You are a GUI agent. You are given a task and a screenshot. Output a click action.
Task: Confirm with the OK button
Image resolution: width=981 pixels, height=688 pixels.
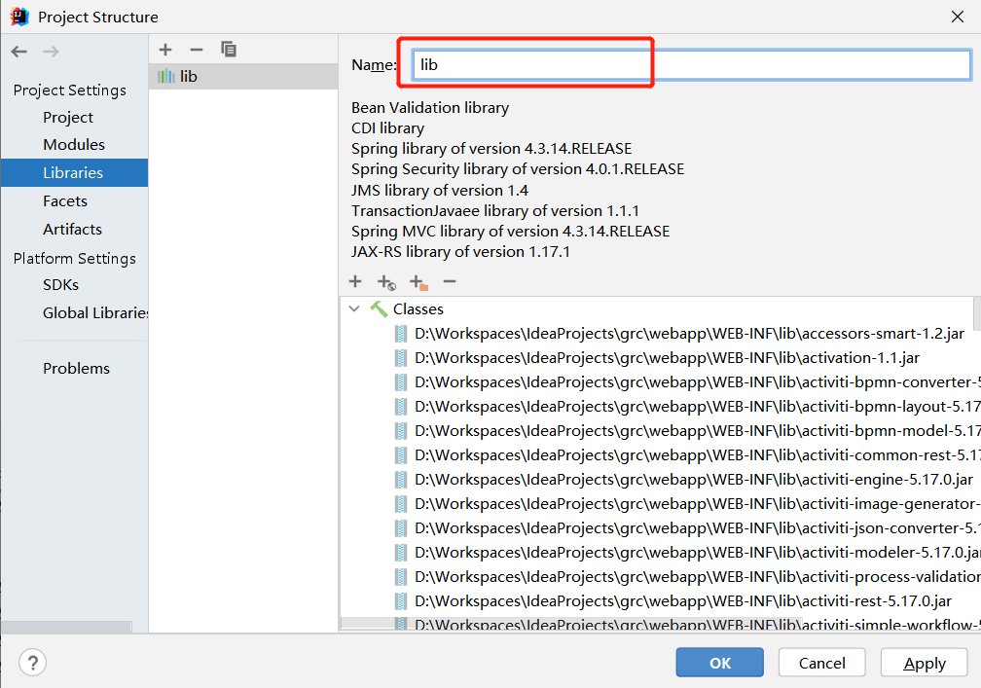click(719, 663)
